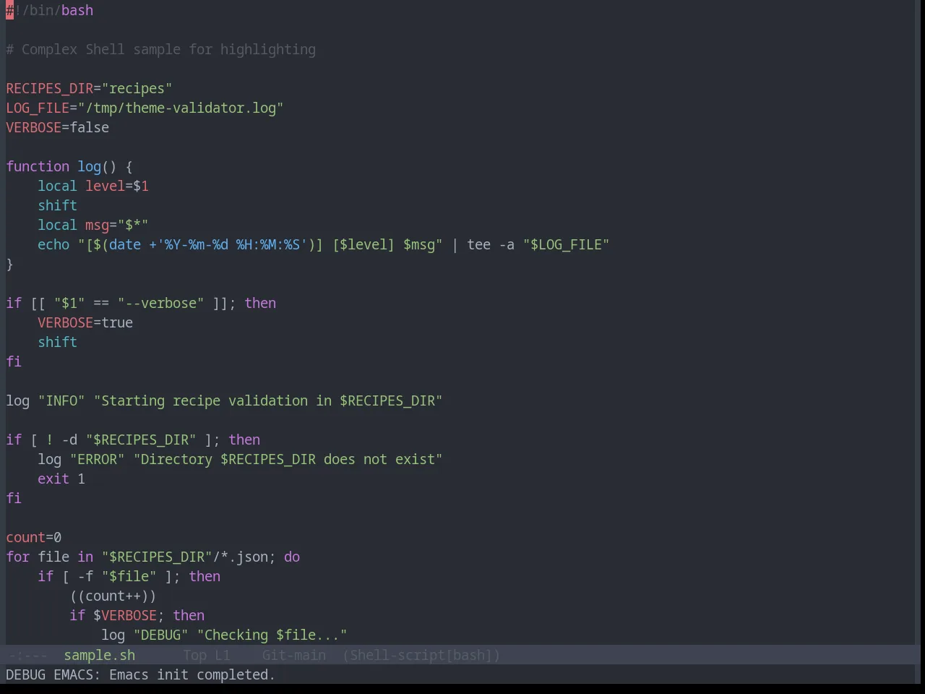Click the closing brace of the log function

coord(10,264)
